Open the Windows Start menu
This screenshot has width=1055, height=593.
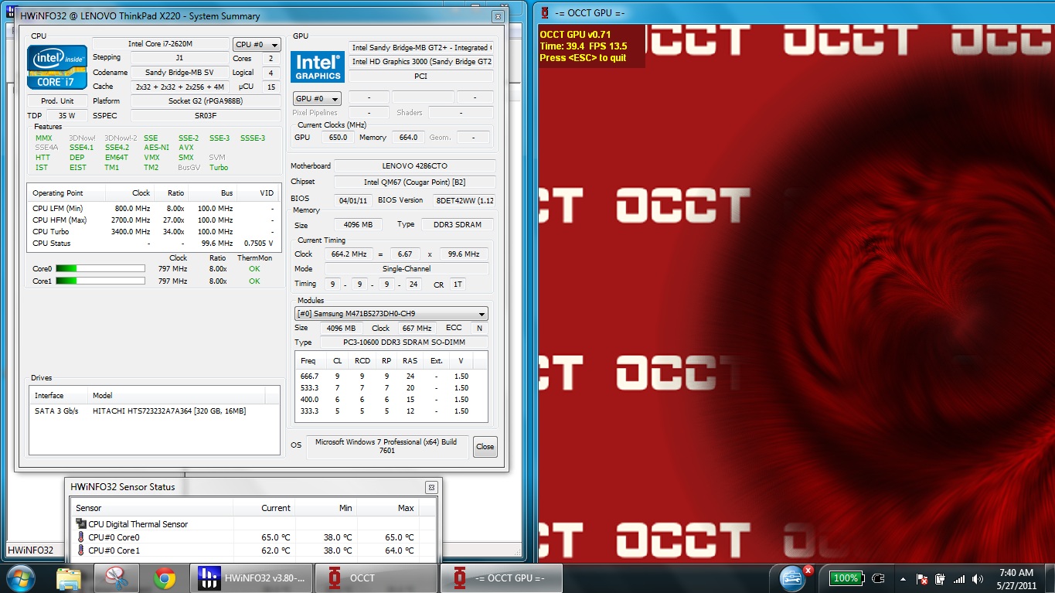tap(21, 578)
